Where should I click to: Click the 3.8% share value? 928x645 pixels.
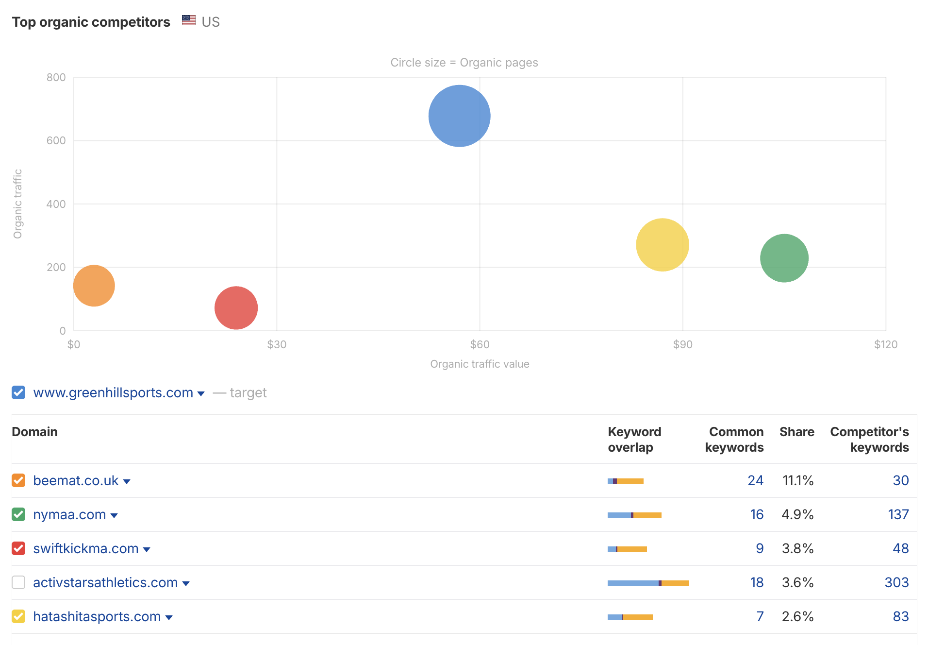pyautogui.click(x=797, y=548)
